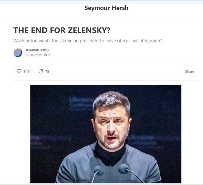Click the heart like icon
This screenshot has height=185, width=203.
(19, 71)
